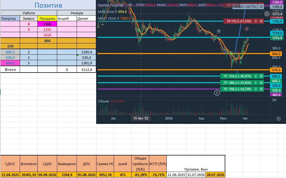Click the Июн label on time axis
Viewport: 286px width, 178px height.
(x=223, y=118)
